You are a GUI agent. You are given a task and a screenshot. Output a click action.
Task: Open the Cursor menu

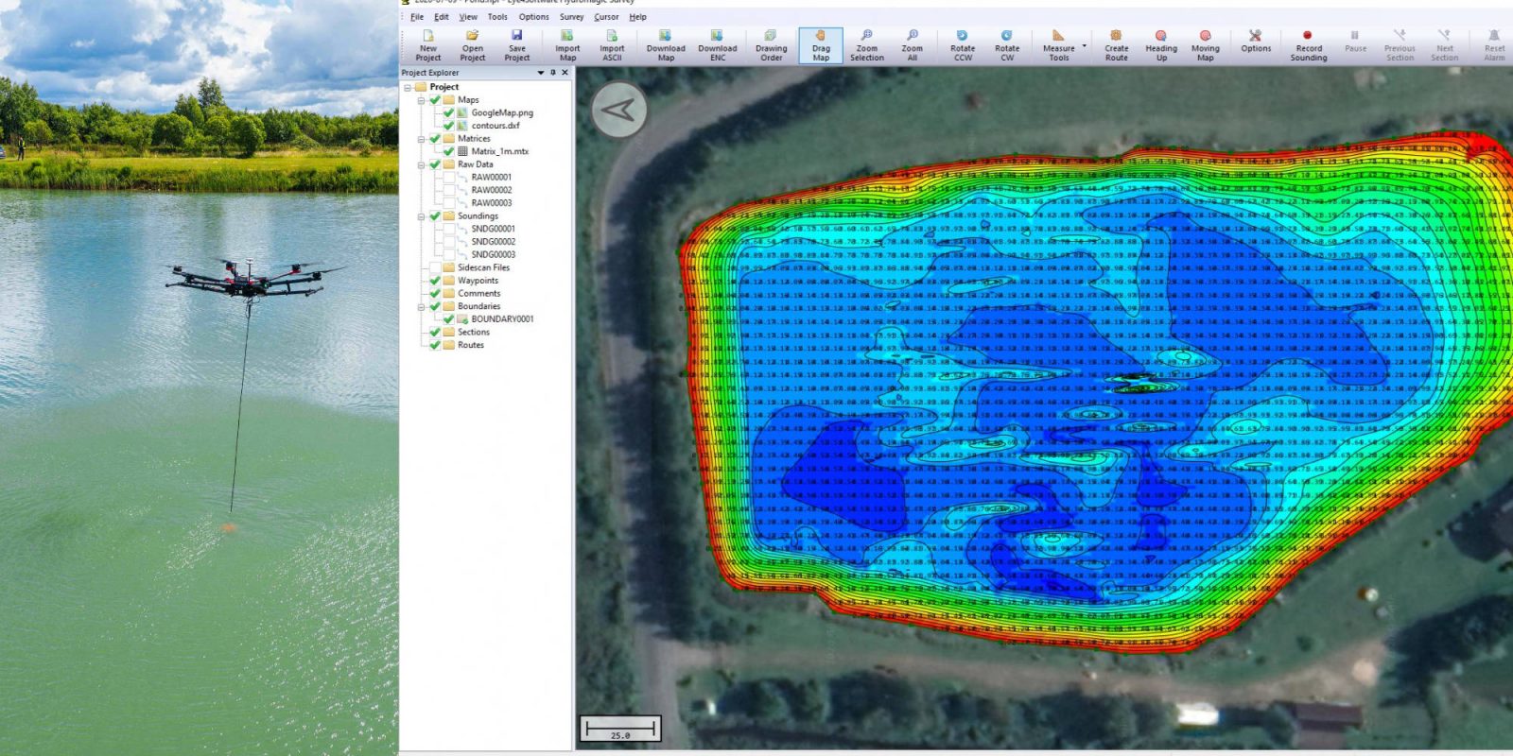[606, 17]
